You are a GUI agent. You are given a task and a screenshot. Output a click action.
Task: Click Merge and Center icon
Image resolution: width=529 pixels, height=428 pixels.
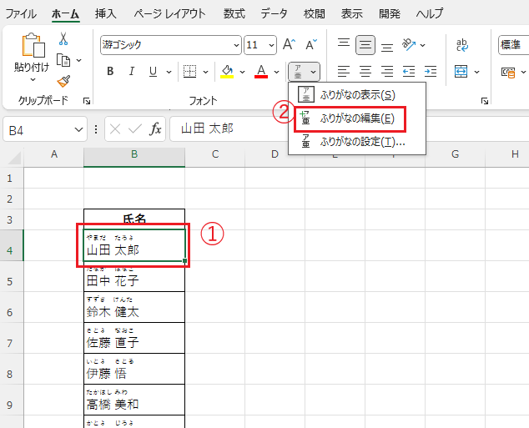461,72
